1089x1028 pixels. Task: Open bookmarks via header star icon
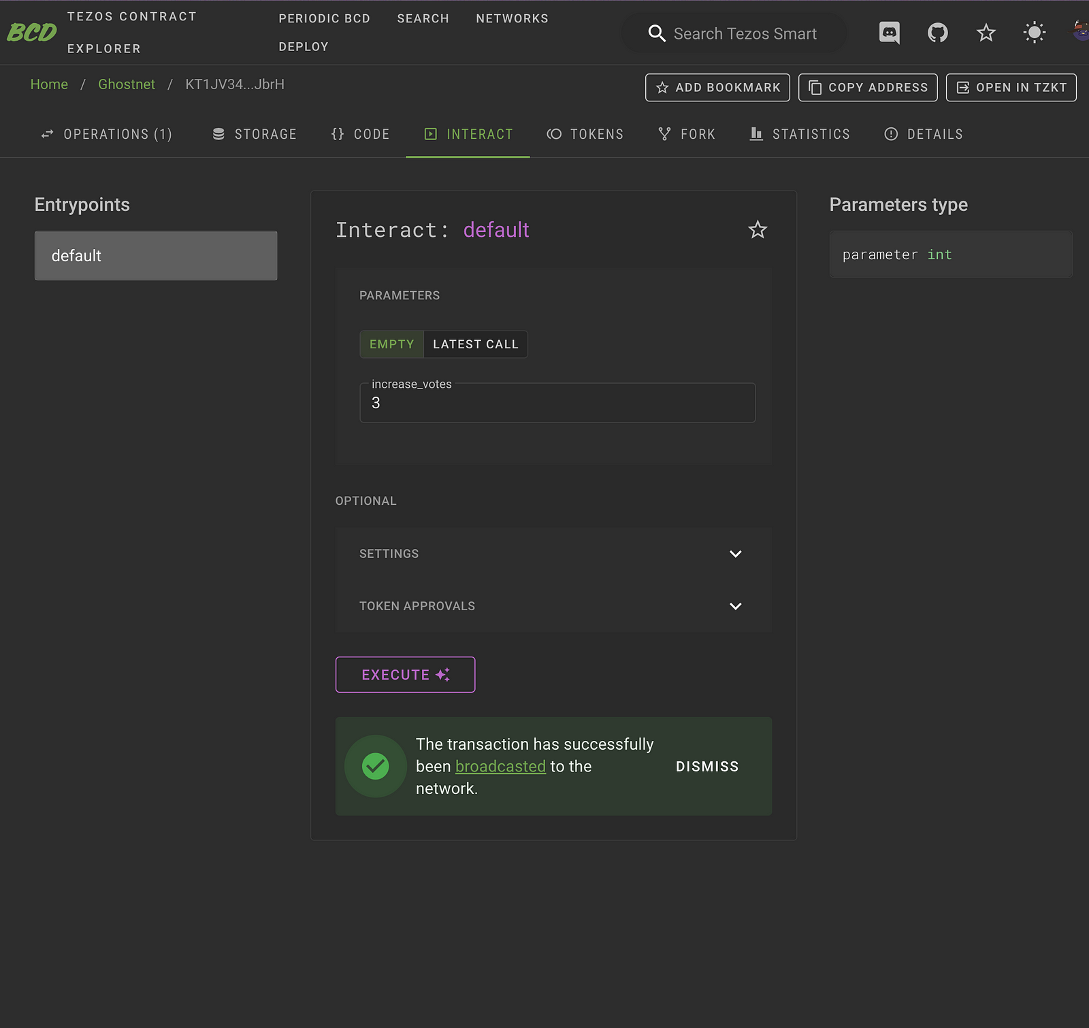(x=986, y=33)
